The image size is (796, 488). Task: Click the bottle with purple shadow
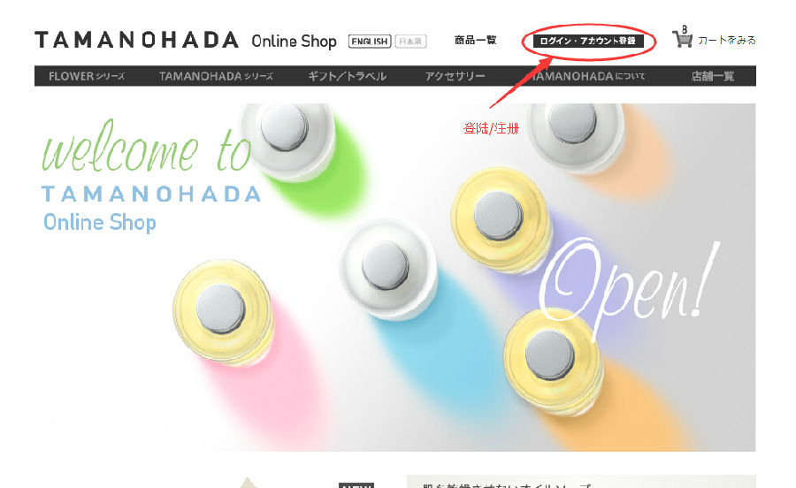(x=501, y=219)
